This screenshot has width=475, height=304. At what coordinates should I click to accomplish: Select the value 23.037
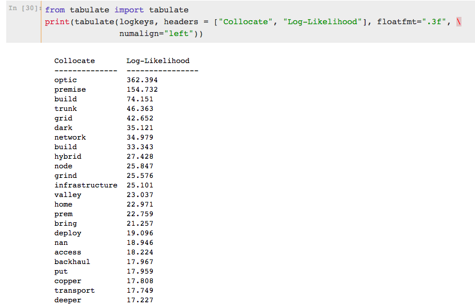(x=140, y=195)
